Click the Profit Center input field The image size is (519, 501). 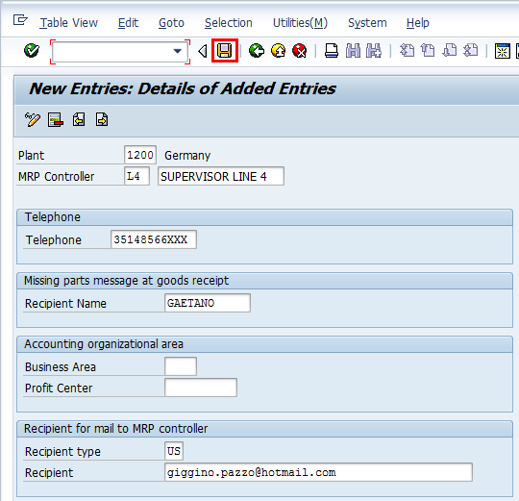point(201,388)
